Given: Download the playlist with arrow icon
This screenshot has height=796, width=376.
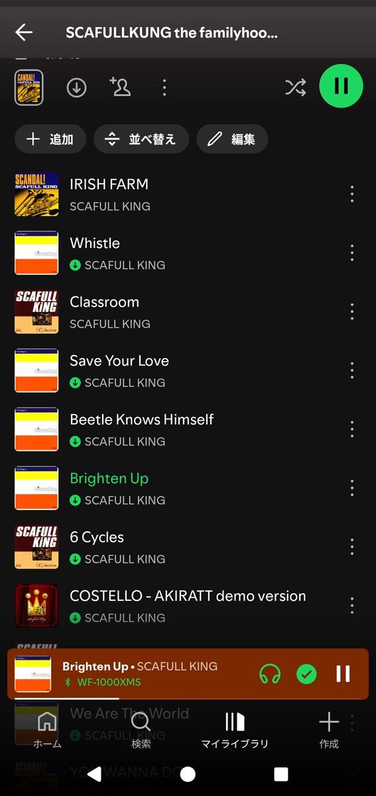Looking at the screenshot, I should [76, 88].
